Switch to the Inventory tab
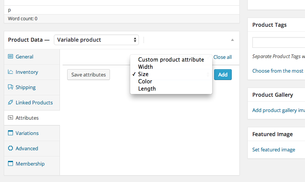 pyautogui.click(x=32, y=72)
